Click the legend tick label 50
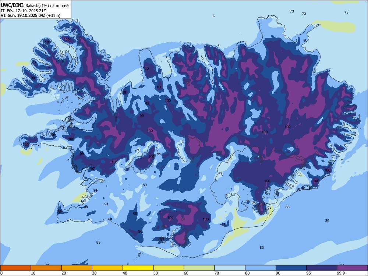 155,273
